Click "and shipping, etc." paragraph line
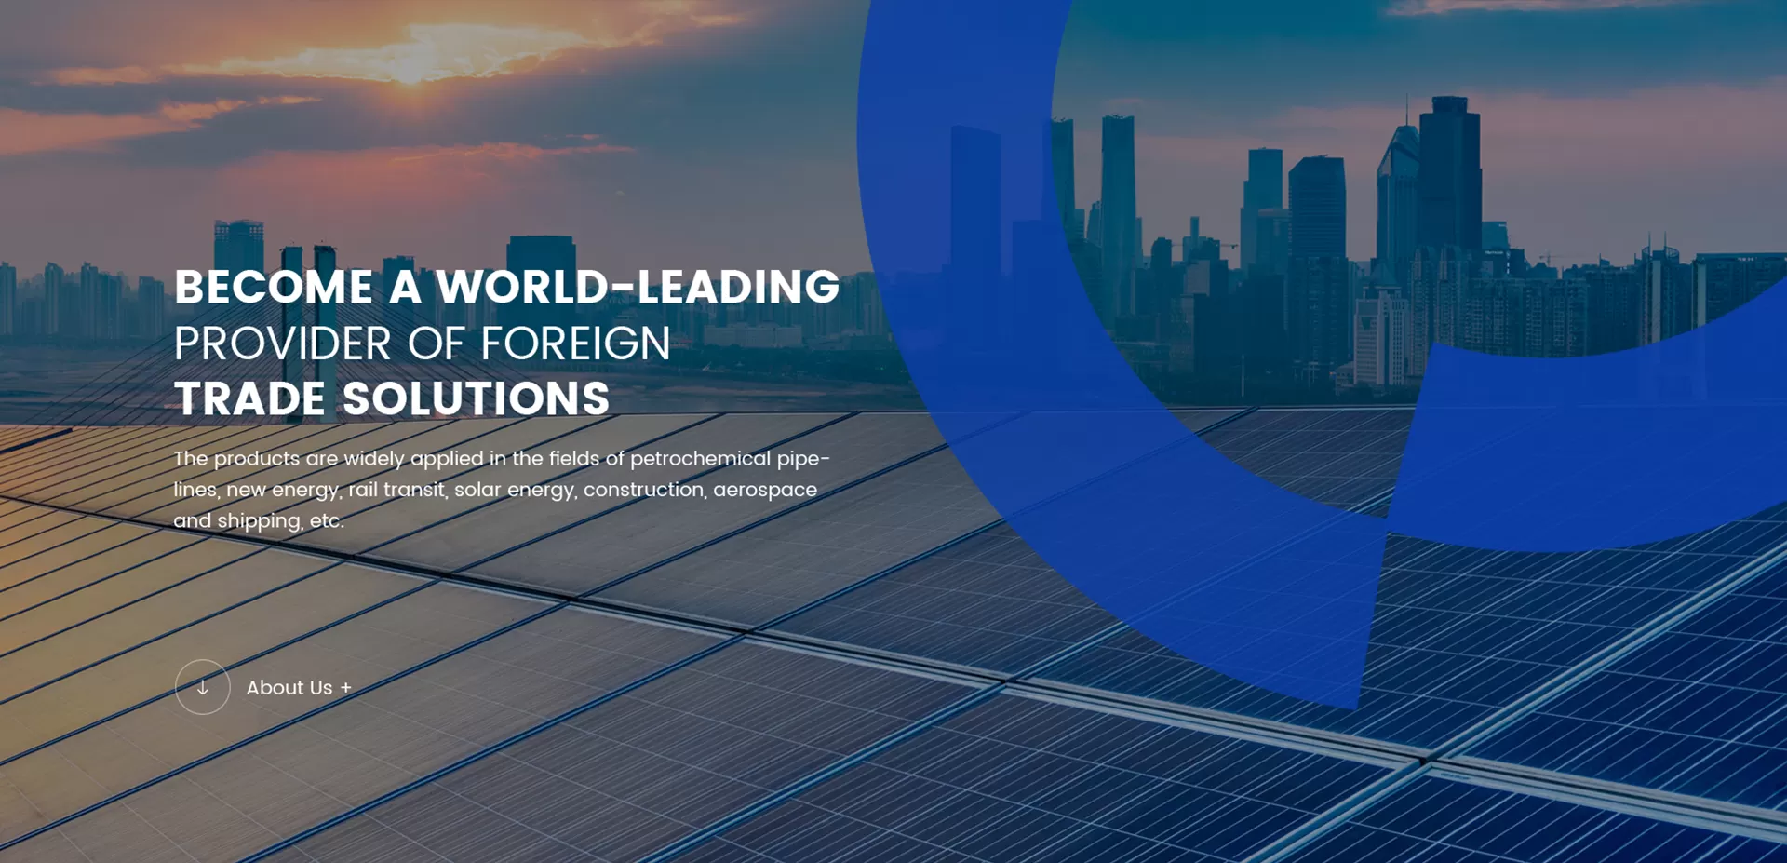The image size is (1787, 863). click(x=259, y=521)
